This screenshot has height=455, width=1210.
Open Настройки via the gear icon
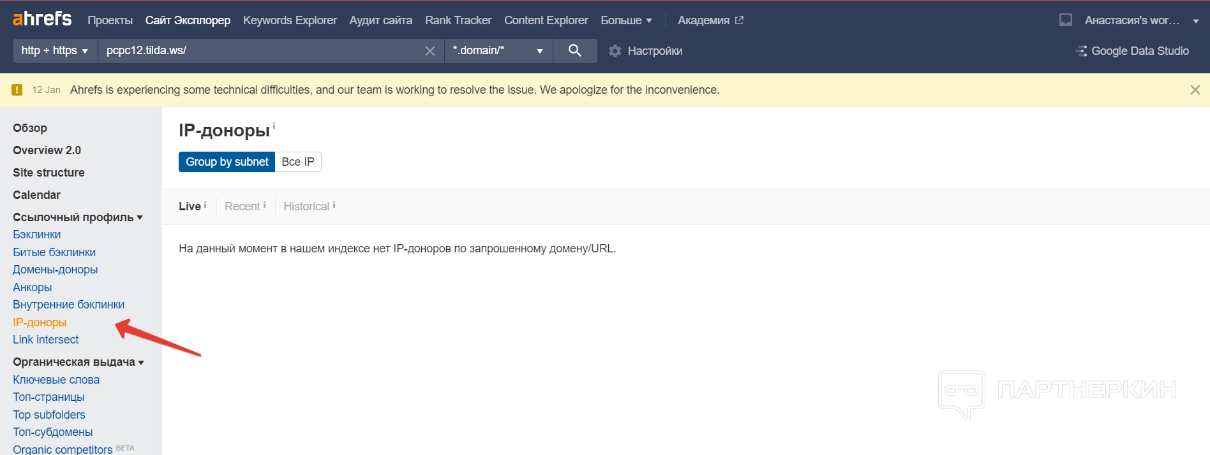coord(615,51)
